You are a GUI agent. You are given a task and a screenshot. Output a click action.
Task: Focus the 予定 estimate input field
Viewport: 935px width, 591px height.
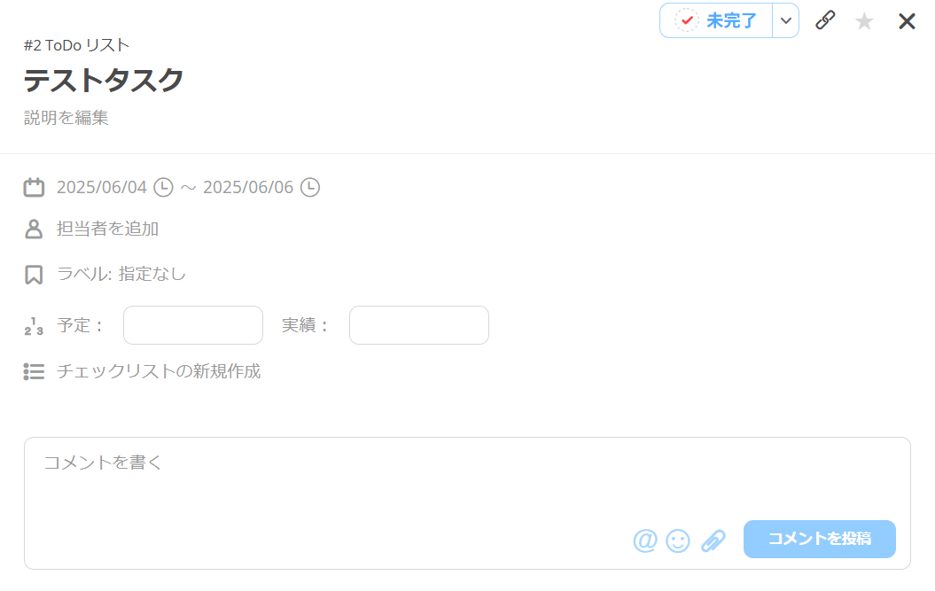click(193, 325)
